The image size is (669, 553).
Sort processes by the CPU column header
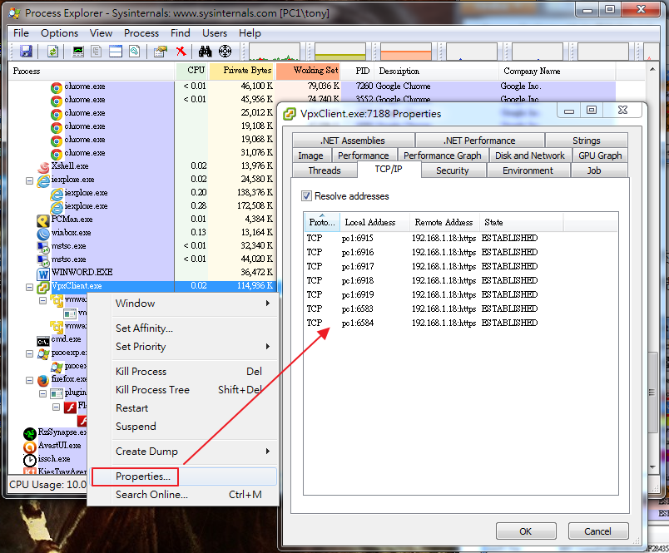click(192, 71)
